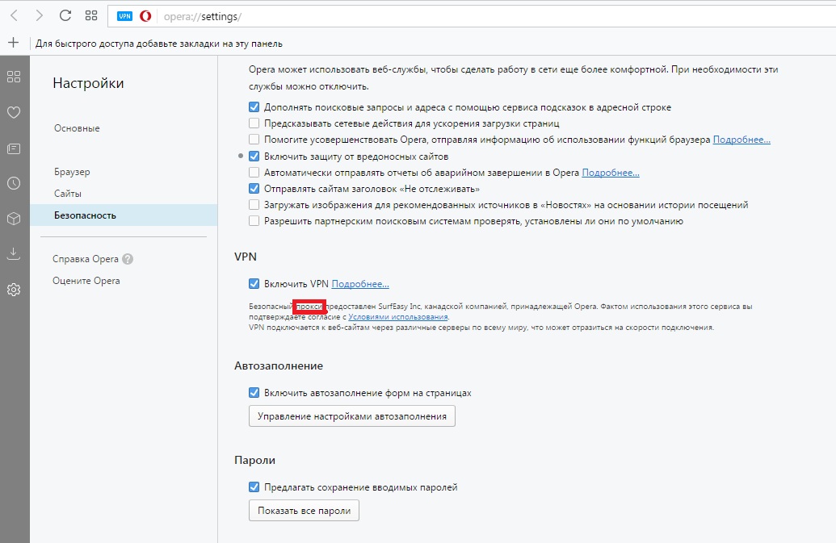
Task: Enable Разрешить партнерским поисковым системам checkbox
Action: [x=254, y=221]
